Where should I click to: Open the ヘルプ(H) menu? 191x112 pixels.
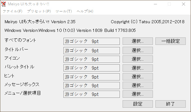(x=85, y=11)
